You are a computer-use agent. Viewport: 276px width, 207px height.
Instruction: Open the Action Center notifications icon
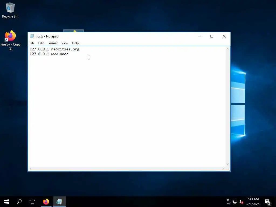click(x=268, y=202)
